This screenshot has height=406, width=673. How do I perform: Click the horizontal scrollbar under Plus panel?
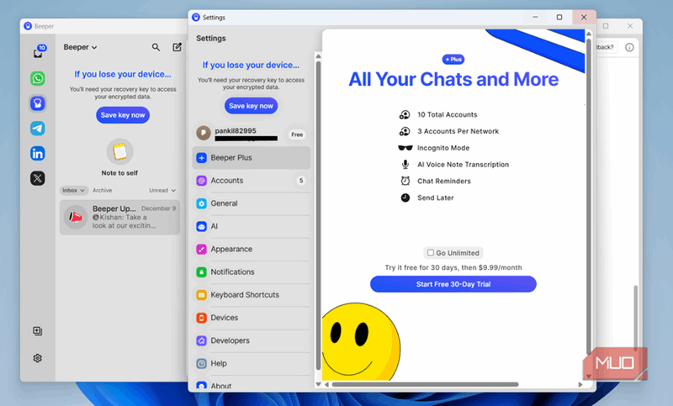tap(454, 384)
